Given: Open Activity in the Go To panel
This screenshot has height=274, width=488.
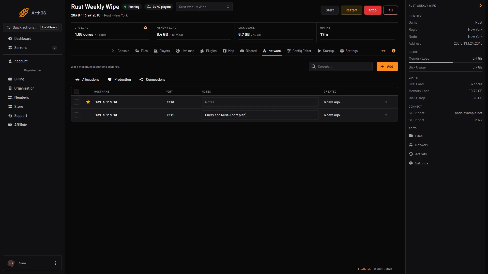Looking at the screenshot, I should click(418, 154).
